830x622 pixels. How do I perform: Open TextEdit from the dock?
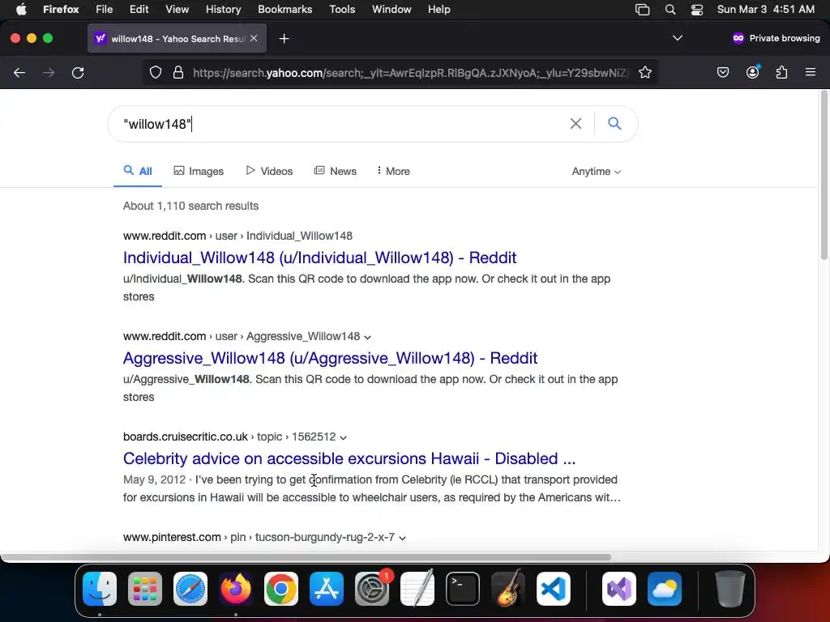[x=417, y=589]
